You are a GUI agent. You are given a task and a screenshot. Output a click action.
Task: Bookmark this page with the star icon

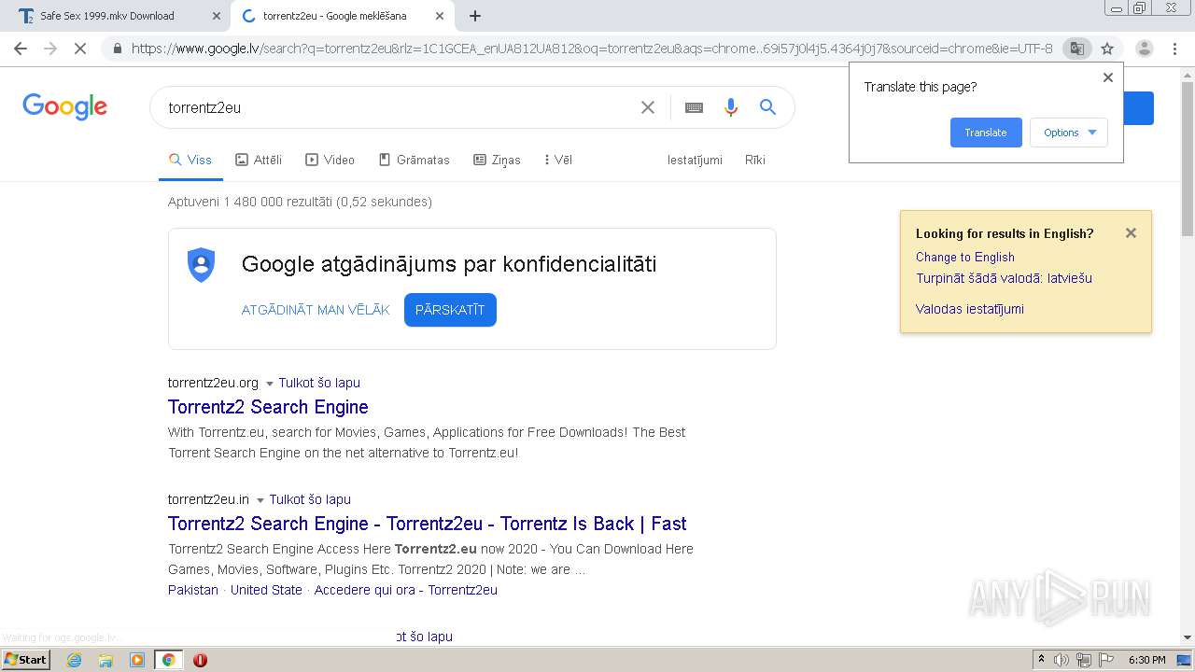(1107, 49)
